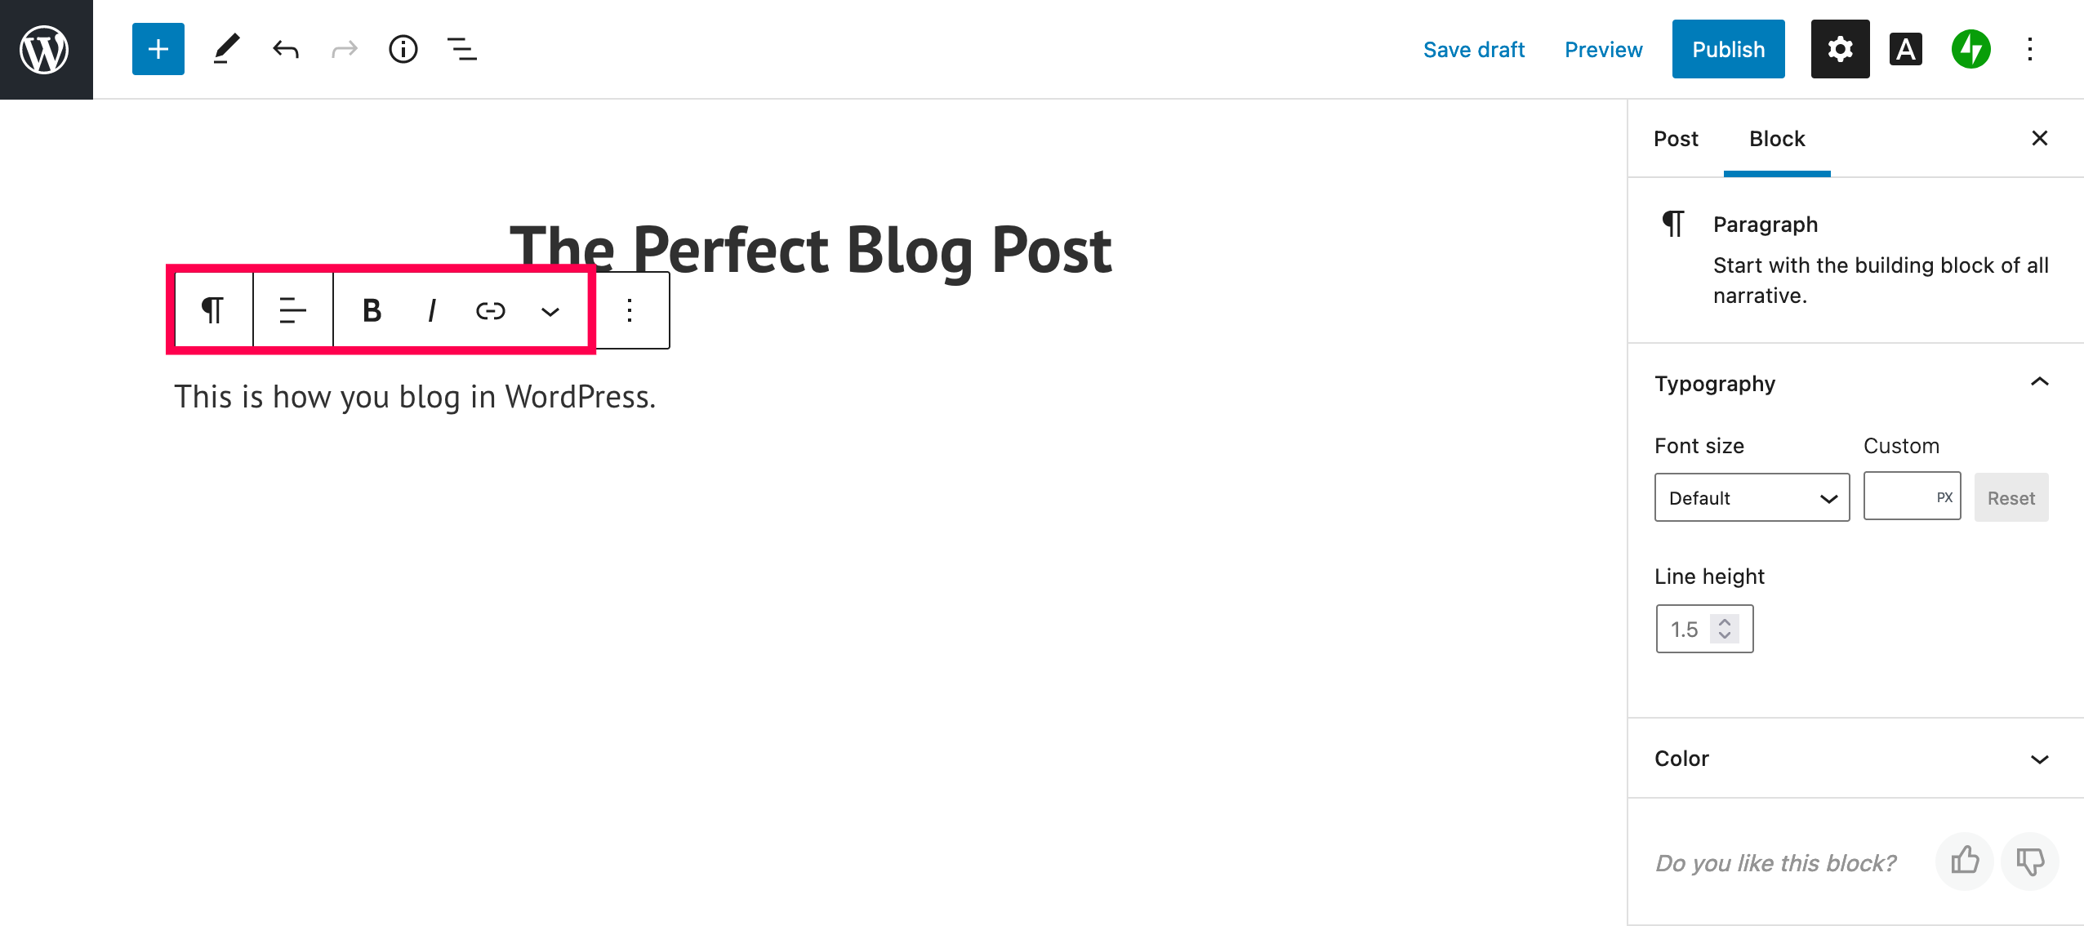This screenshot has width=2084, height=926.
Task: Toggle bold formatting
Action: point(372,311)
